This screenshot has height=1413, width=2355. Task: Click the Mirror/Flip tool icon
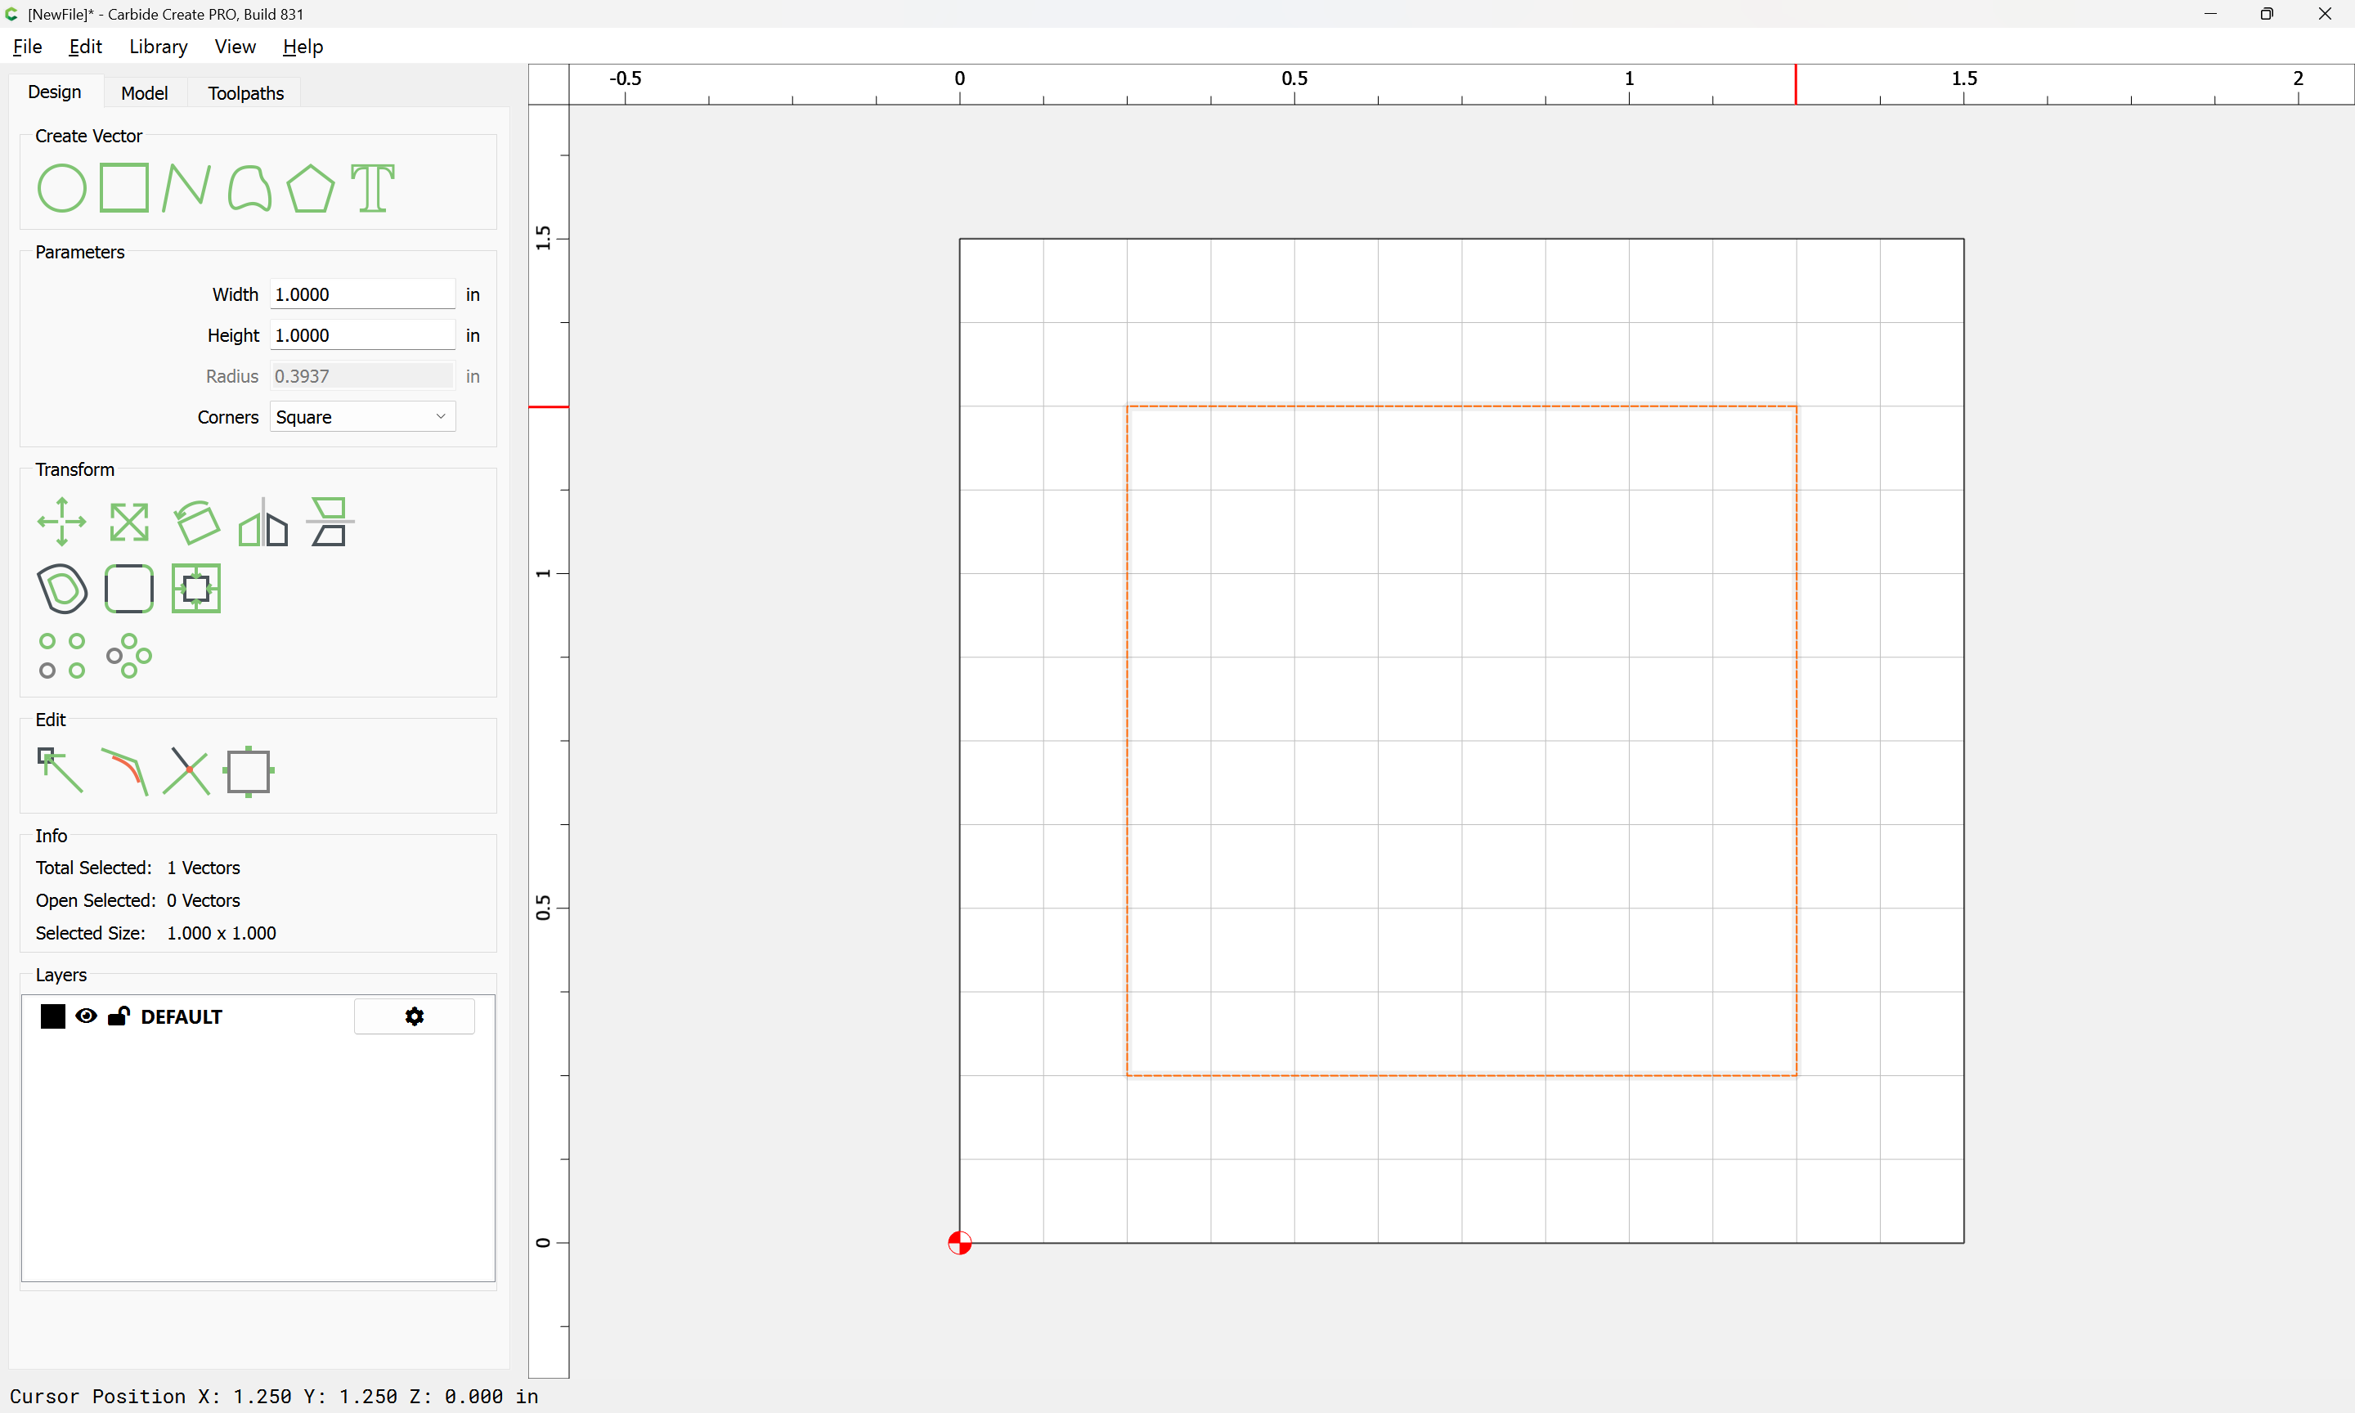tap(262, 522)
